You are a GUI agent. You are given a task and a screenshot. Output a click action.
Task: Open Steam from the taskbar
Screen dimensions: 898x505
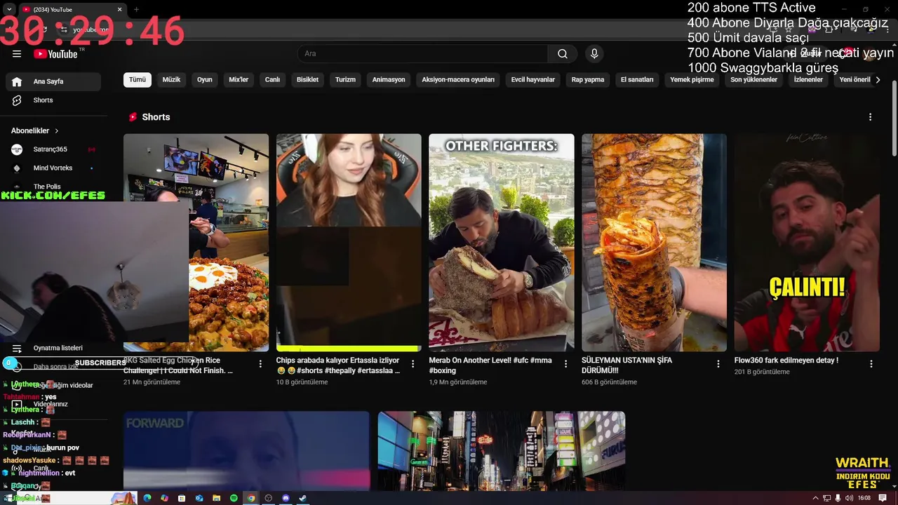pyautogui.click(x=303, y=498)
